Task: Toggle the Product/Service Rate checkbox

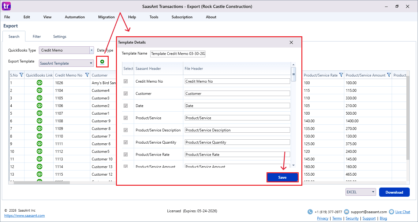Action: [x=125, y=155]
